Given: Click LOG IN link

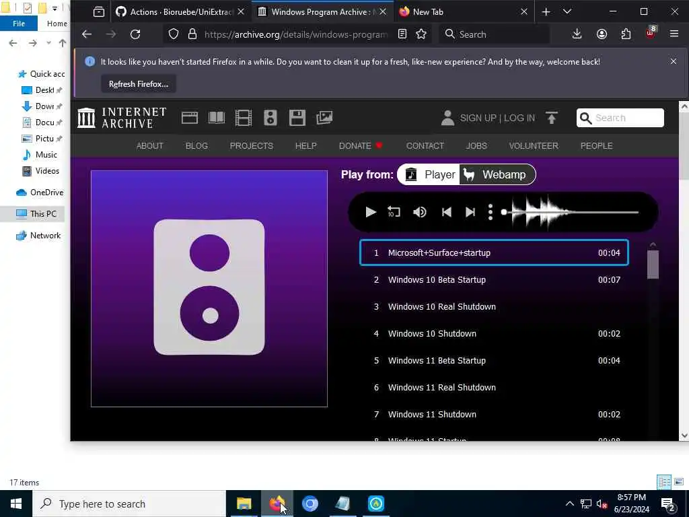Looking at the screenshot, I should click(x=519, y=118).
